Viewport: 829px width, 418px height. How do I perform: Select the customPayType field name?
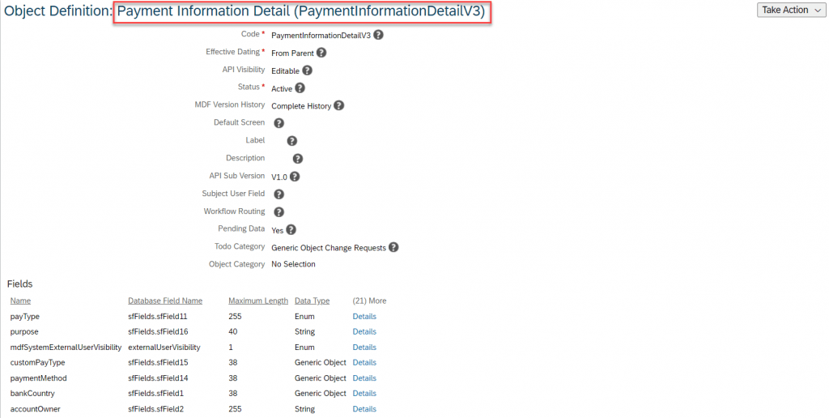pyautogui.click(x=37, y=362)
